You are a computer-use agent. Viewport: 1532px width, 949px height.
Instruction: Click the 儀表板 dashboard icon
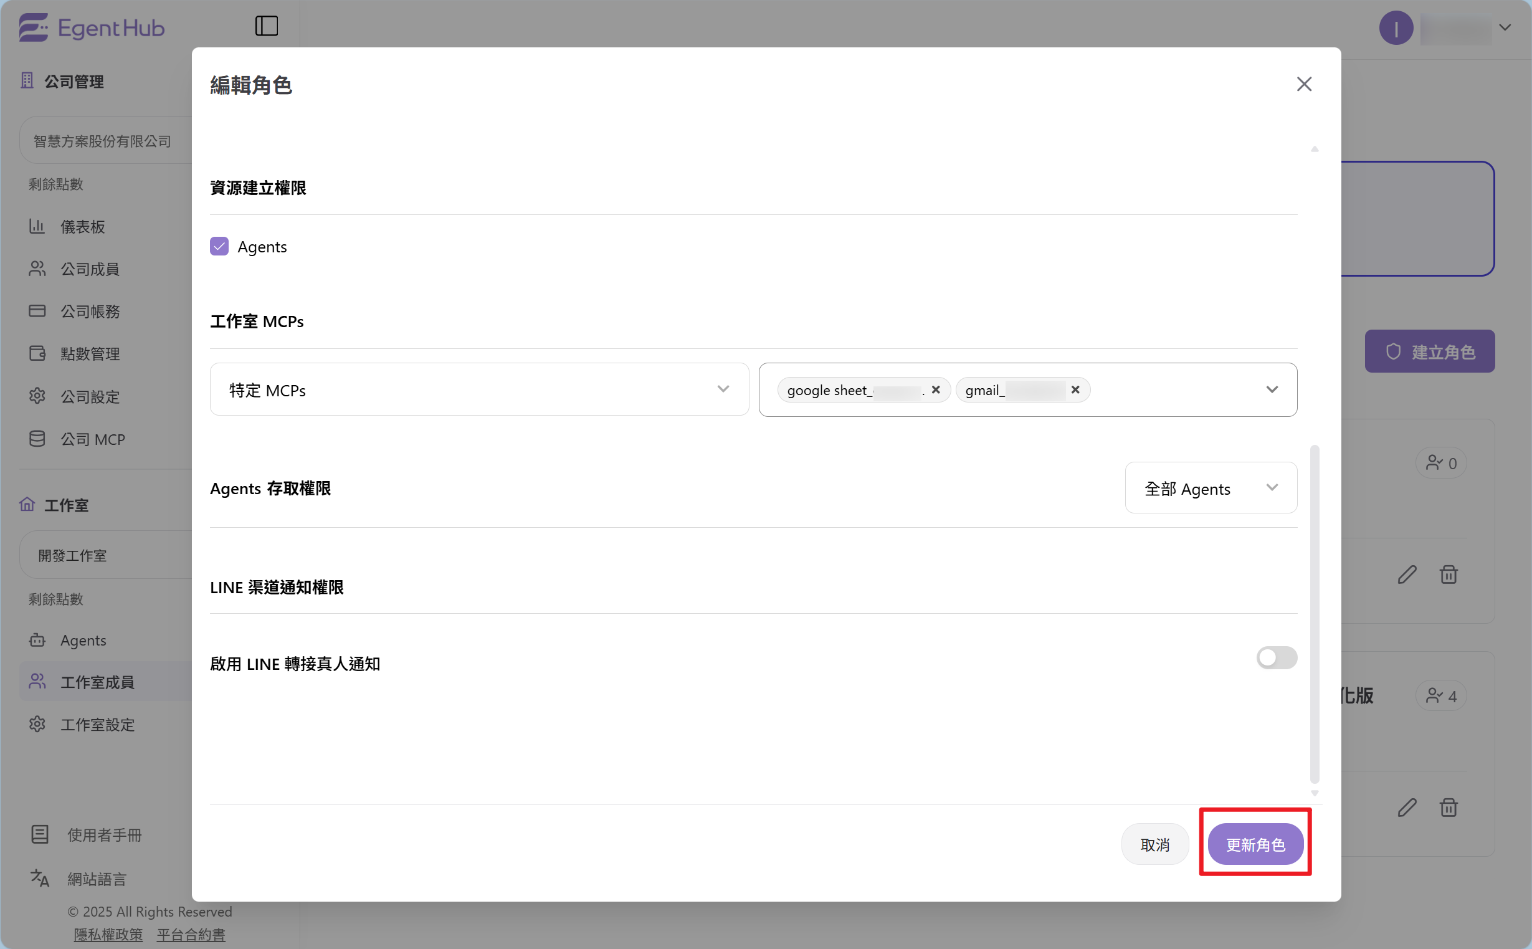[37, 227]
